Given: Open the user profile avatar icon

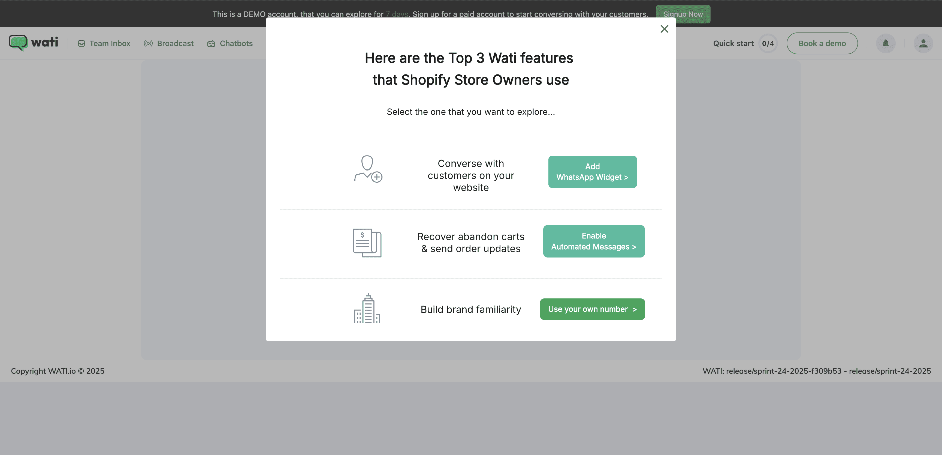Looking at the screenshot, I should click(923, 44).
